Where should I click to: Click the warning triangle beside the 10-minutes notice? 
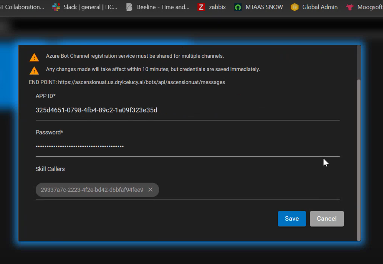[x=34, y=70]
